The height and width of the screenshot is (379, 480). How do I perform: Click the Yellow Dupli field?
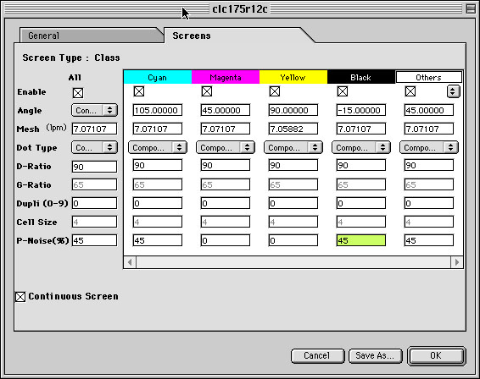tap(293, 203)
